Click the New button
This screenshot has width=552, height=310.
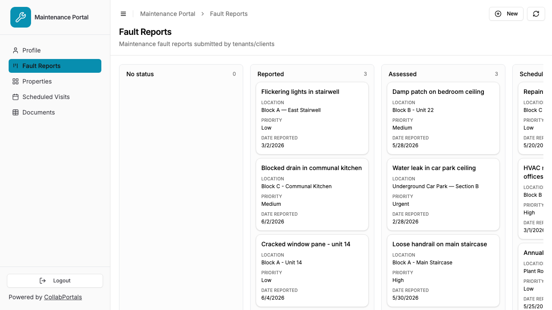506,14
